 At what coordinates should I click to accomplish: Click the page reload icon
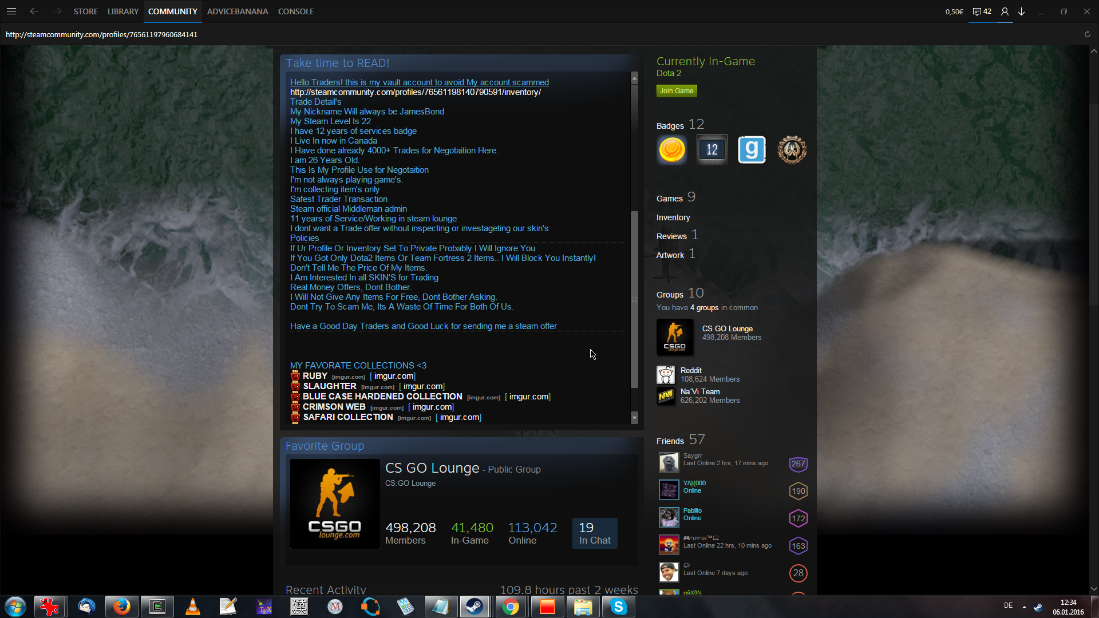coord(1087,34)
